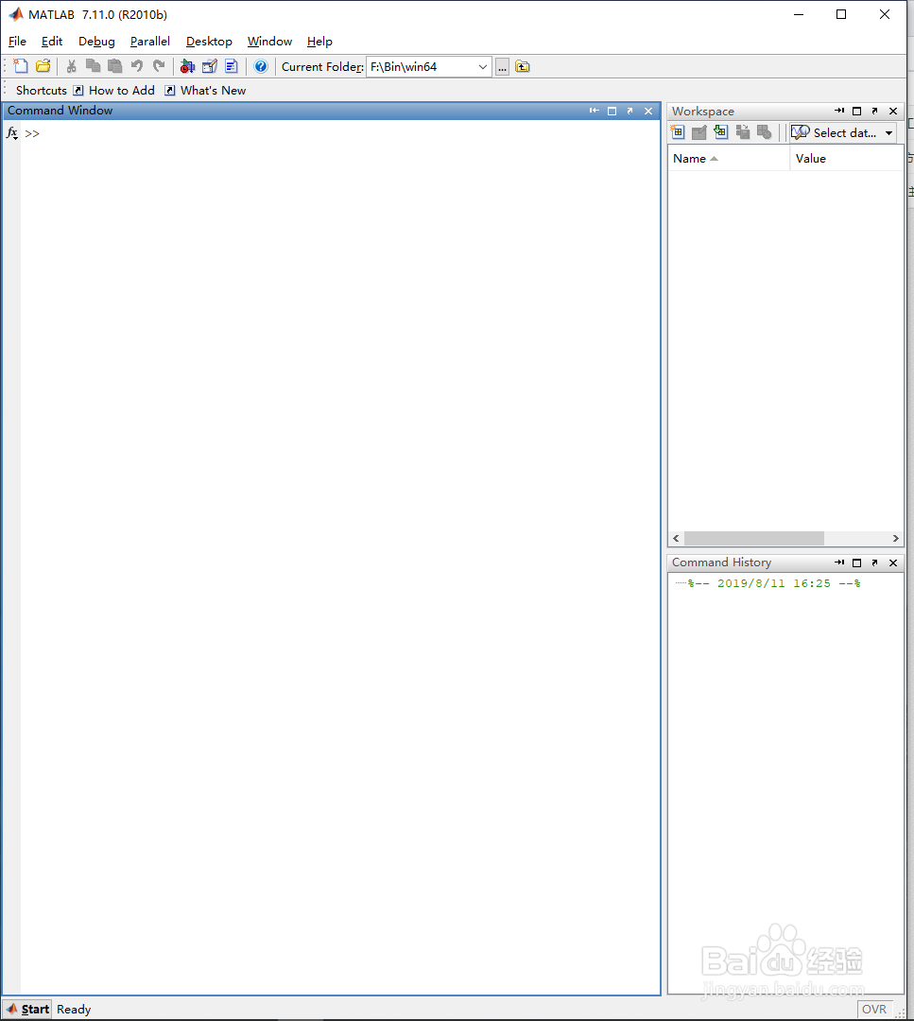Click the Delete variable icon in Workspace
The width and height of the screenshot is (914, 1021).
(x=765, y=132)
